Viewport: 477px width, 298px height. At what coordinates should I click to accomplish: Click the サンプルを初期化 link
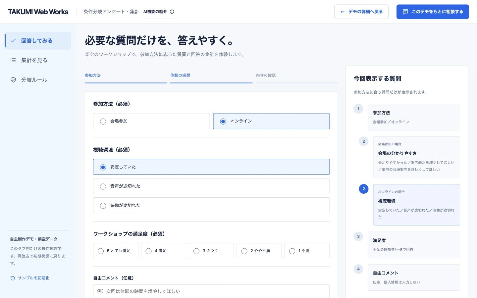coord(30,278)
